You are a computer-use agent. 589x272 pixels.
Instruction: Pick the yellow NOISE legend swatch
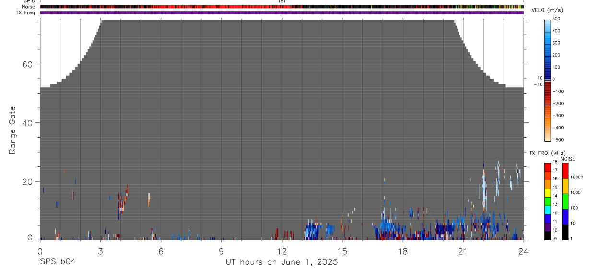click(x=565, y=186)
